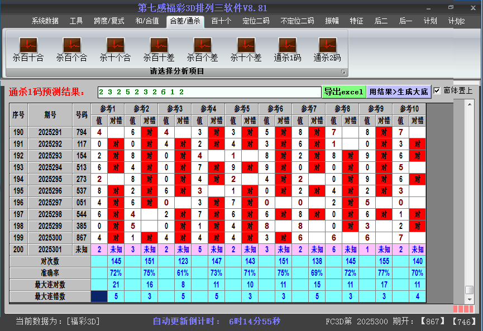Select the 杀百个合 analysis icon
Image resolution: width=483 pixels, height=331 pixels.
point(71,49)
